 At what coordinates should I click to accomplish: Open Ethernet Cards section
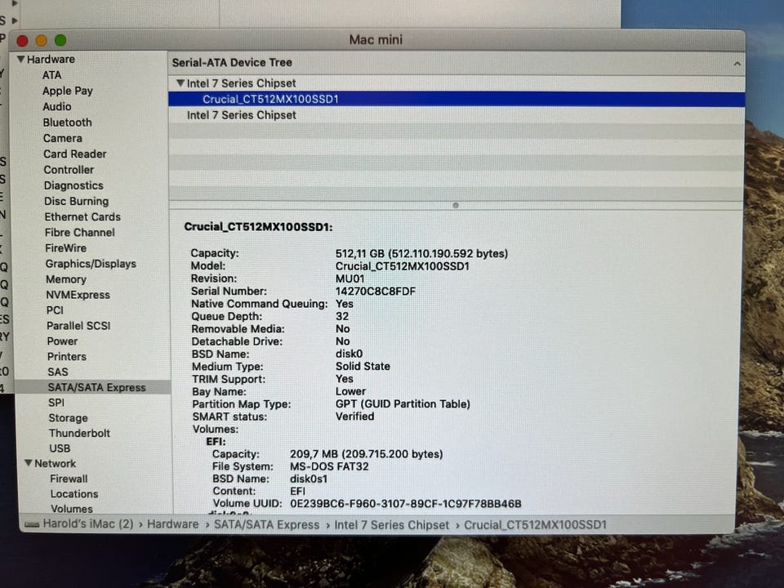pyautogui.click(x=82, y=217)
